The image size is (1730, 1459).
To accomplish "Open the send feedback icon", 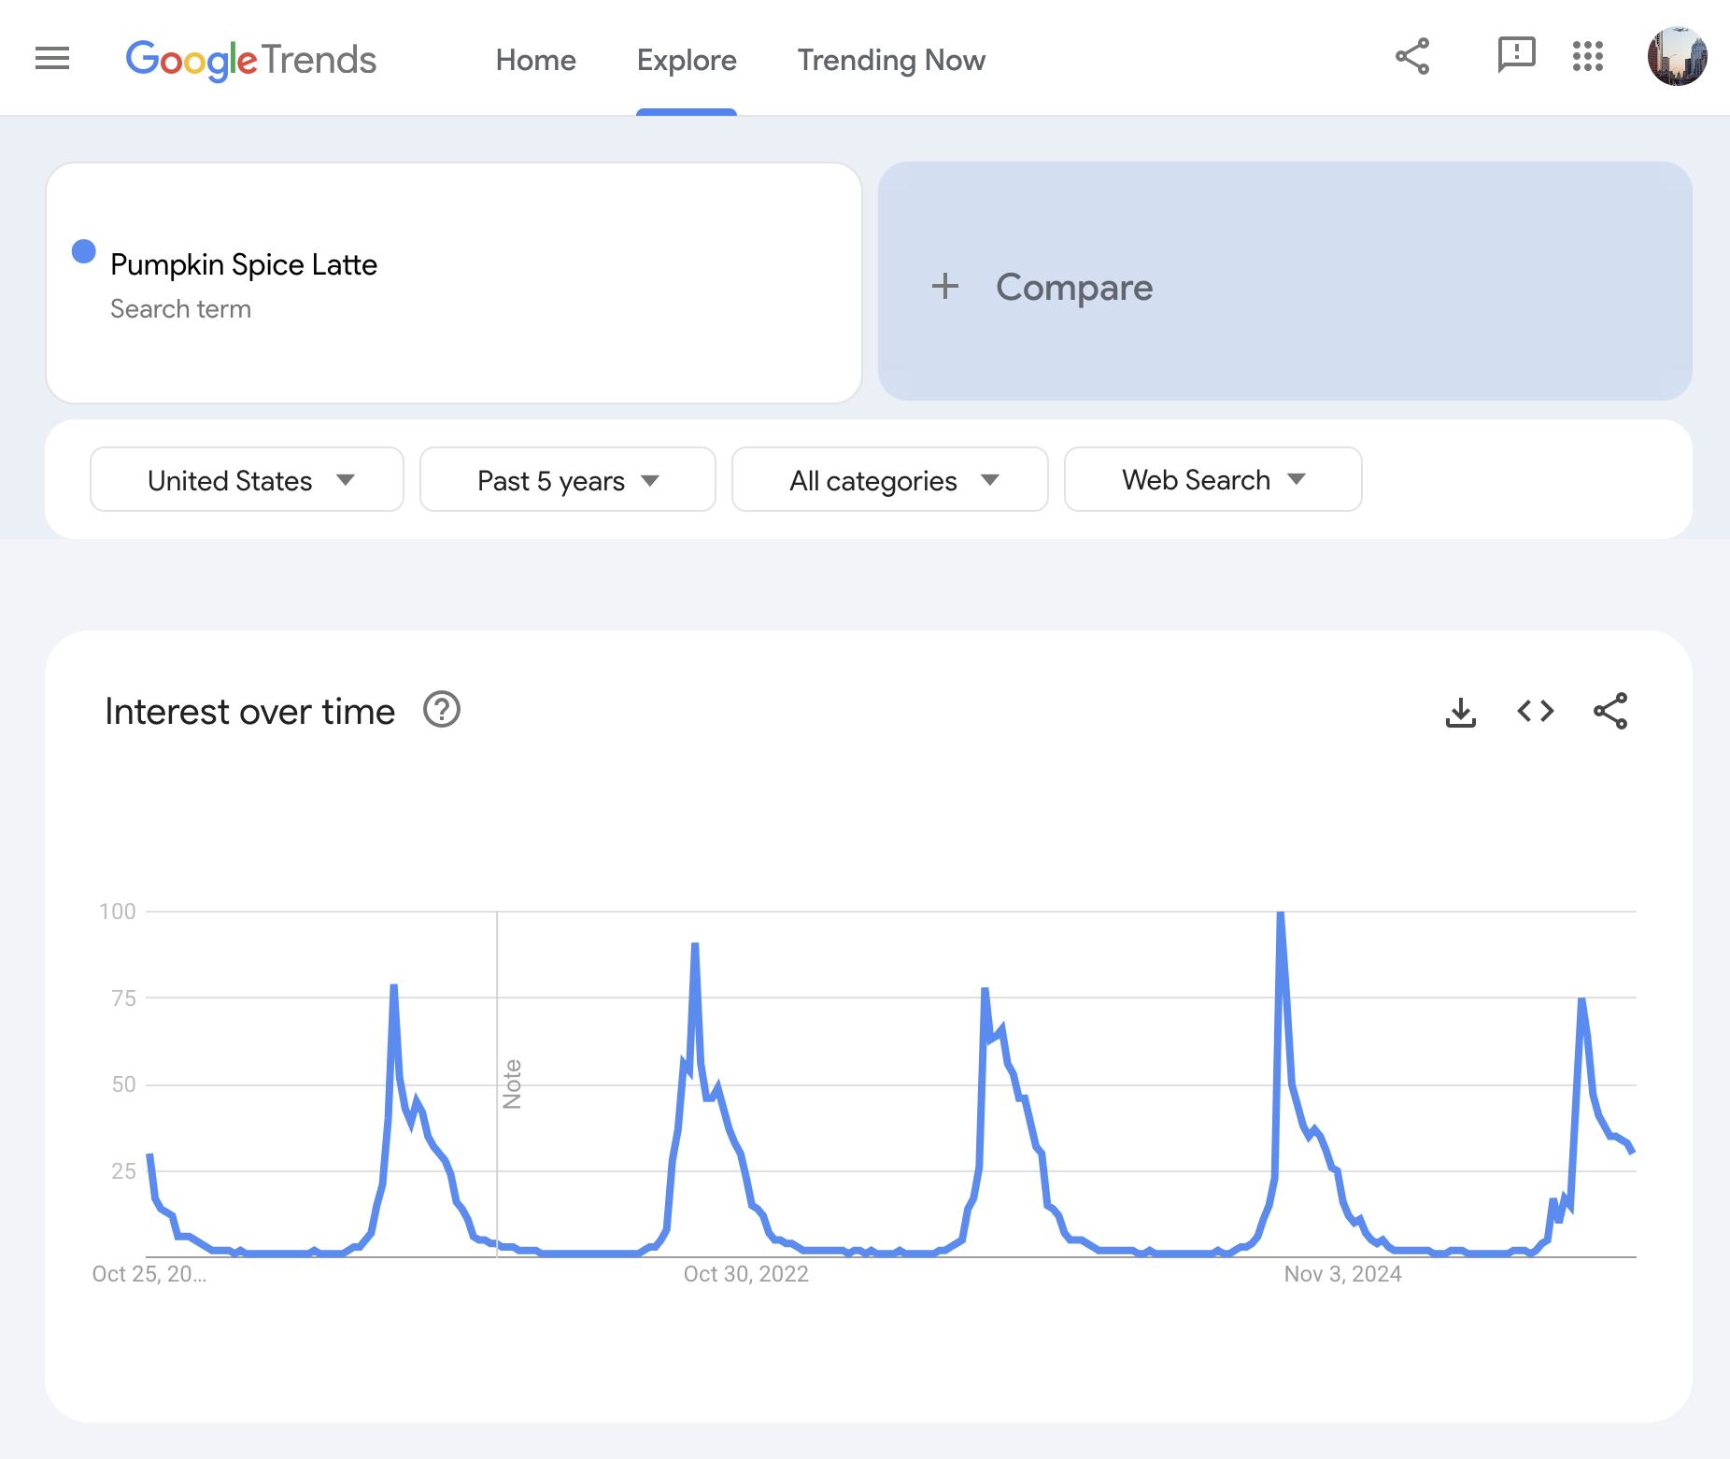I will pyautogui.click(x=1515, y=55).
